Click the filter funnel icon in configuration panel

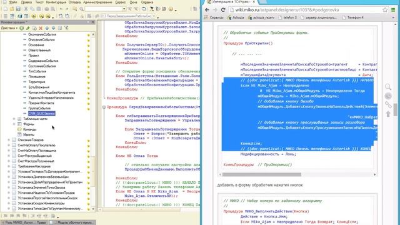point(66,28)
